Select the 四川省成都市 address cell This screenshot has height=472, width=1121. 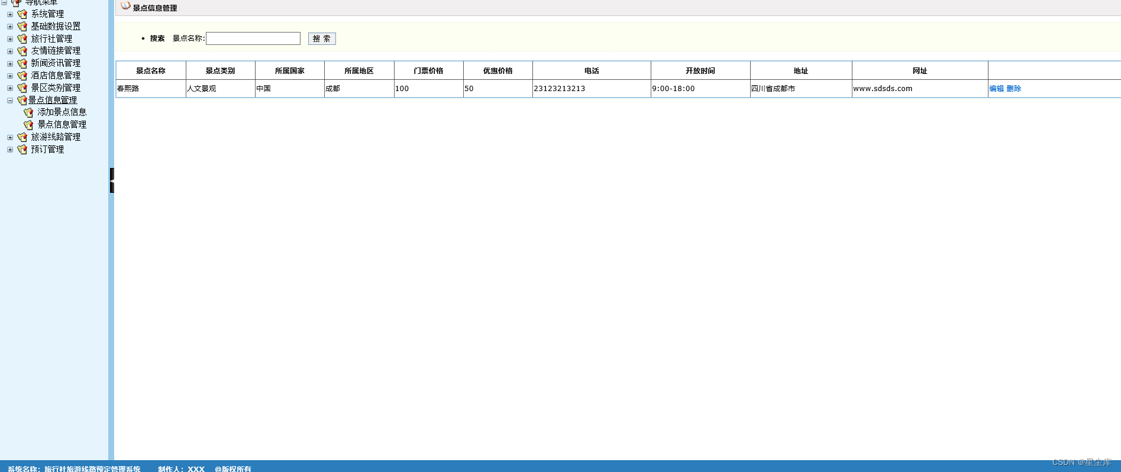pos(801,89)
